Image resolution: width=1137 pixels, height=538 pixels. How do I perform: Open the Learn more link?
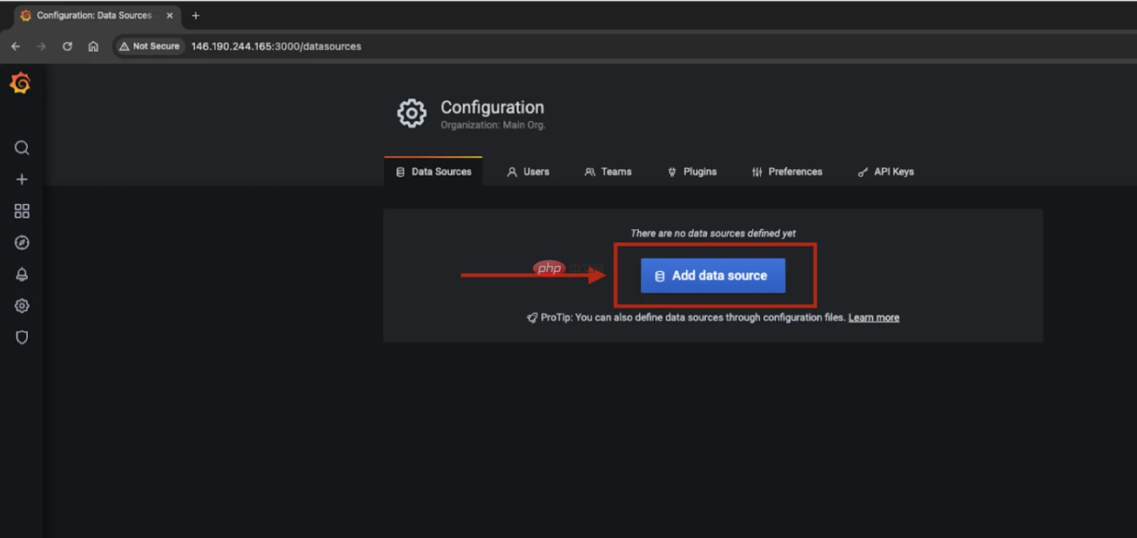pyautogui.click(x=873, y=317)
